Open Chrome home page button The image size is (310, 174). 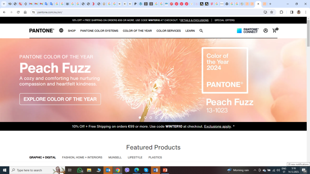[x=25, y=12]
